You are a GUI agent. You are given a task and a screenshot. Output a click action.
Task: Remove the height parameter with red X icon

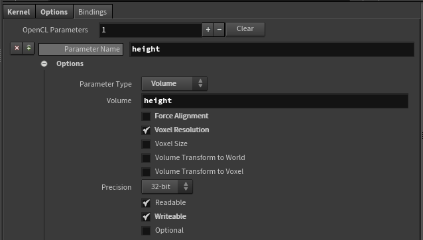coord(17,48)
